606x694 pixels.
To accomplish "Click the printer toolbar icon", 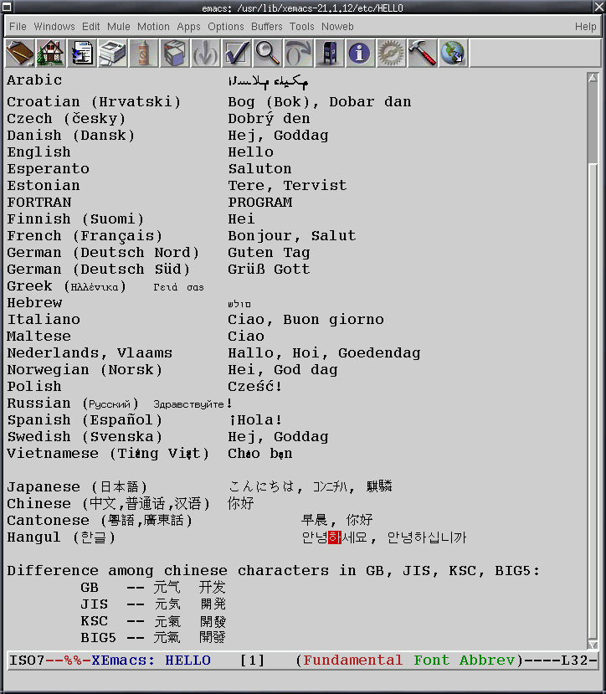I will pos(113,53).
